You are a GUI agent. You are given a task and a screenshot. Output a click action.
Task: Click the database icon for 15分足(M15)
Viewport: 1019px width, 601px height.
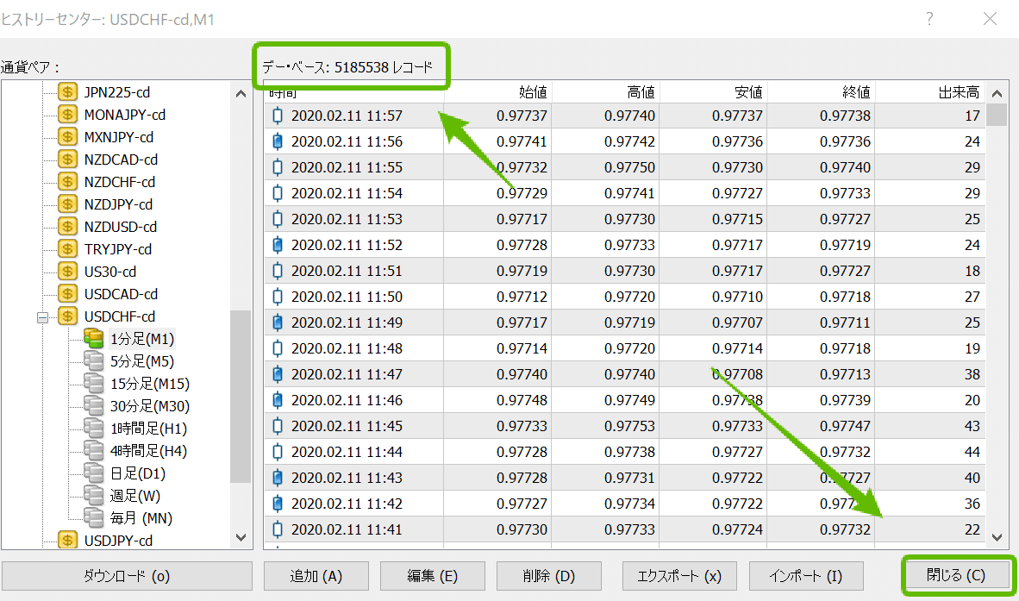pos(94,384)
